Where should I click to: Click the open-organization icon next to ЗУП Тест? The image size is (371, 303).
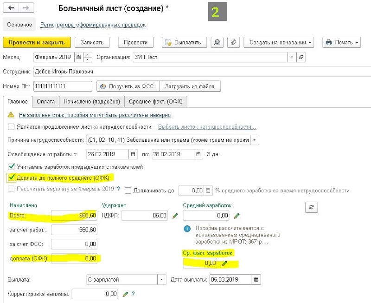(301, 57)
